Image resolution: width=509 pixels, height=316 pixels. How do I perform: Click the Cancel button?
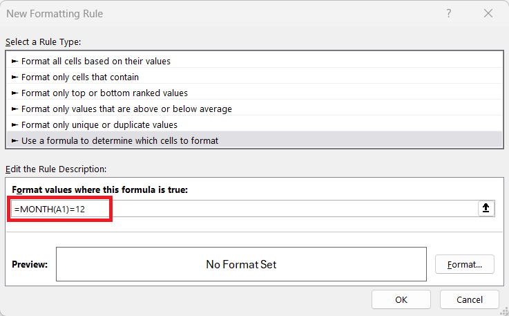[470, 299]
